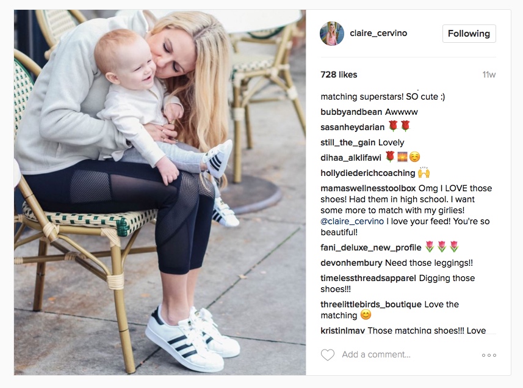Open threelittlebirds_boutique's profile
This screenshot has height=388, width=523.
pyautogui.click(x=371, y=304)
